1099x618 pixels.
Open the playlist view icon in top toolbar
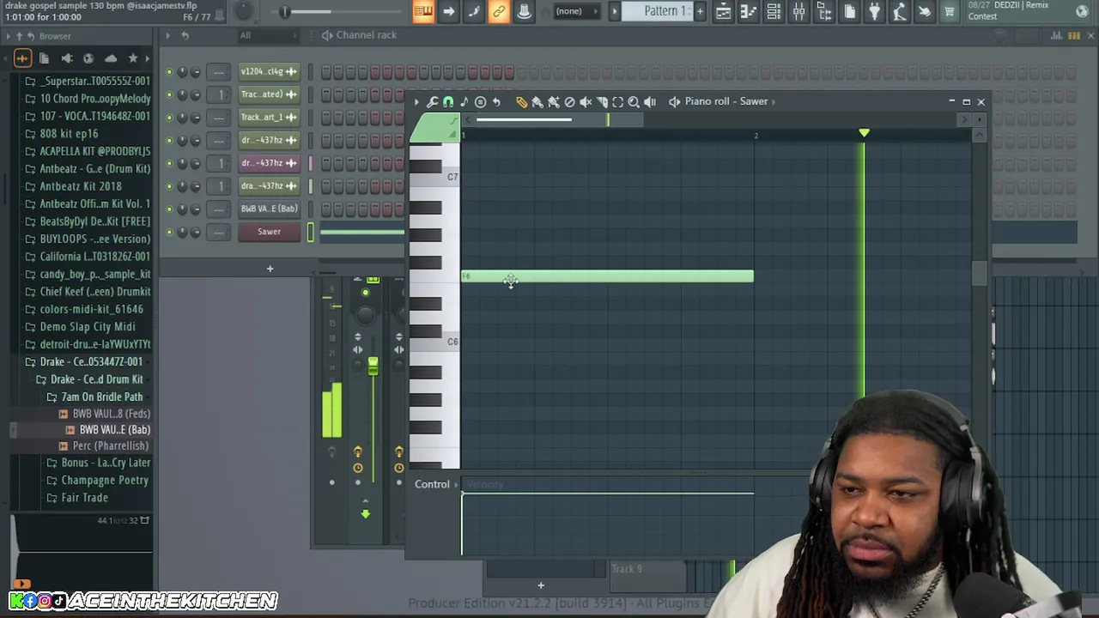coord(723,11)
